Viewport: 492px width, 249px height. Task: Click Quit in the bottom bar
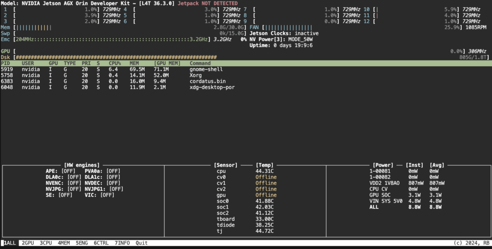(x=141, y=243)
